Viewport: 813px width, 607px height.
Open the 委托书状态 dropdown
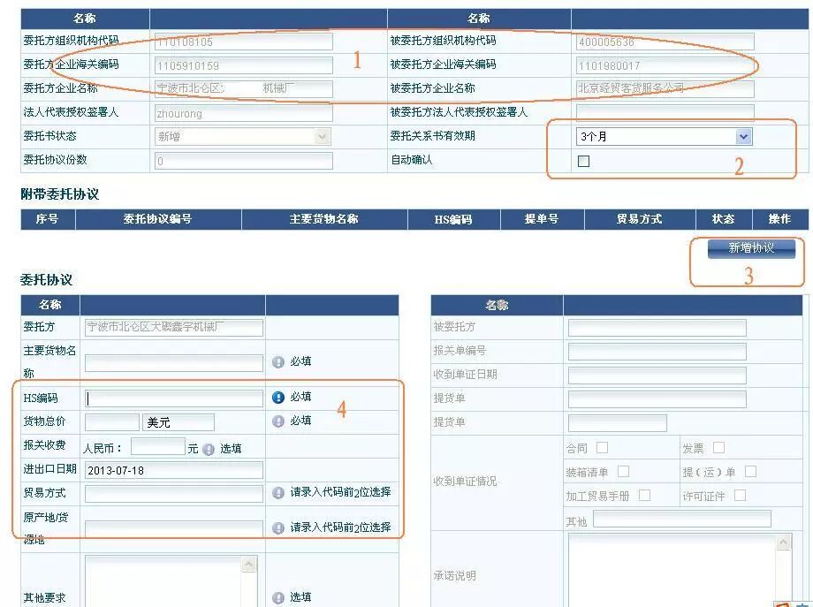[321, 136]
